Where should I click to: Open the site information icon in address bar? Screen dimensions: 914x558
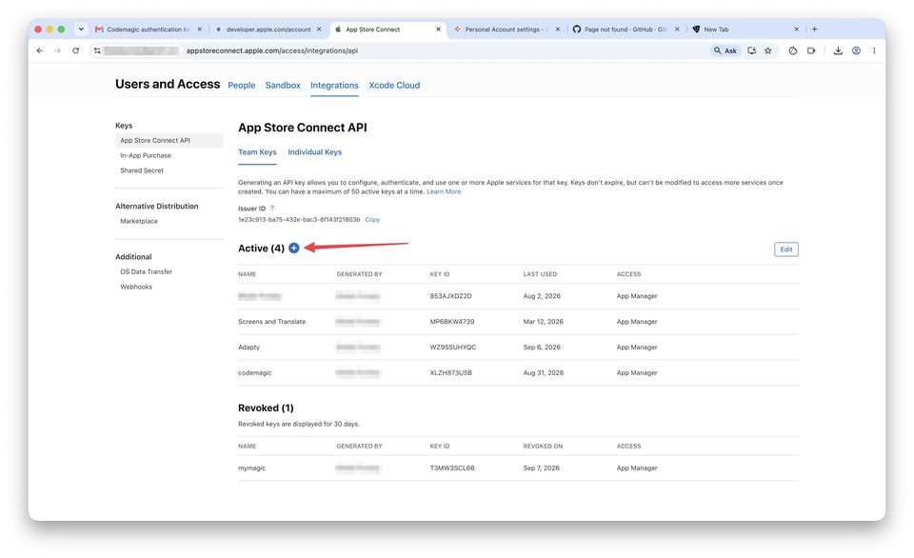click(x=97, y=50)
